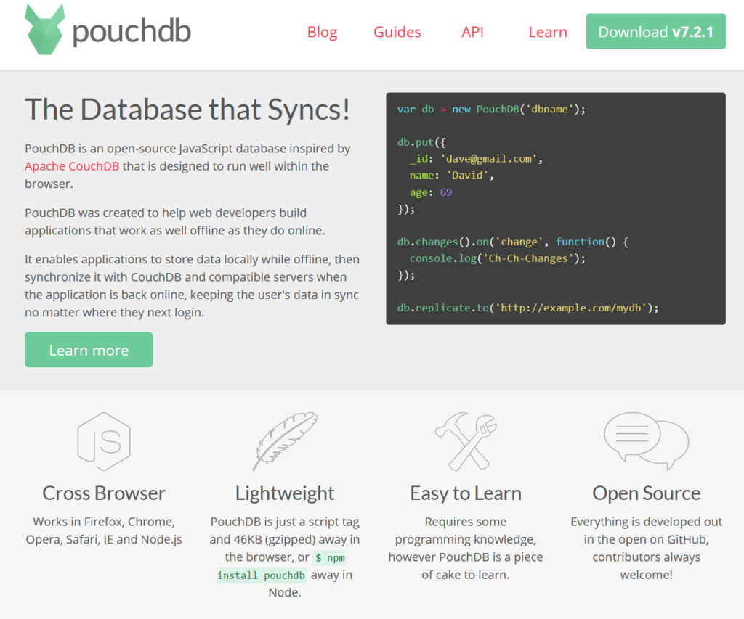Go to the Learn page
Image resolution: width=744 pixels, height=619 pixels.
coord(547,32)
